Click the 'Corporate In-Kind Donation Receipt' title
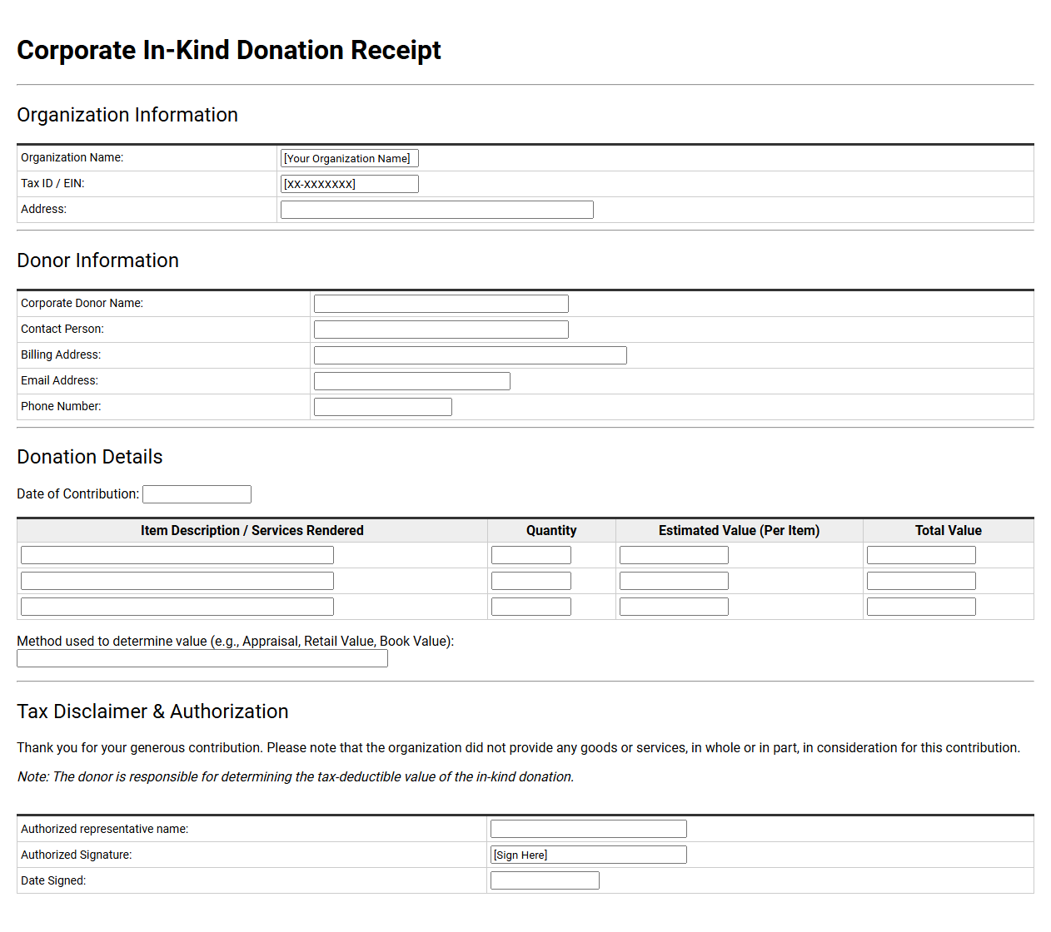 click(229, 50)
